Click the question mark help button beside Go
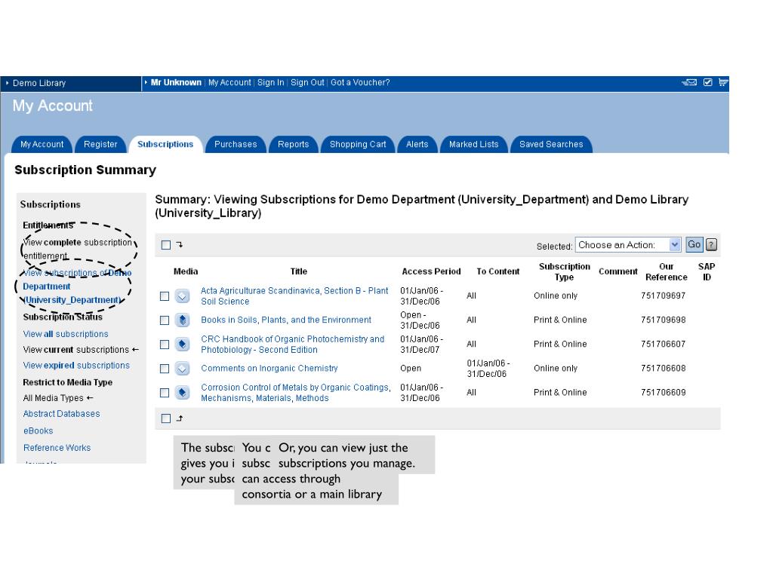The height and width of the screenshot is (579, 773). pyautogui.click(x=711, y=245)
